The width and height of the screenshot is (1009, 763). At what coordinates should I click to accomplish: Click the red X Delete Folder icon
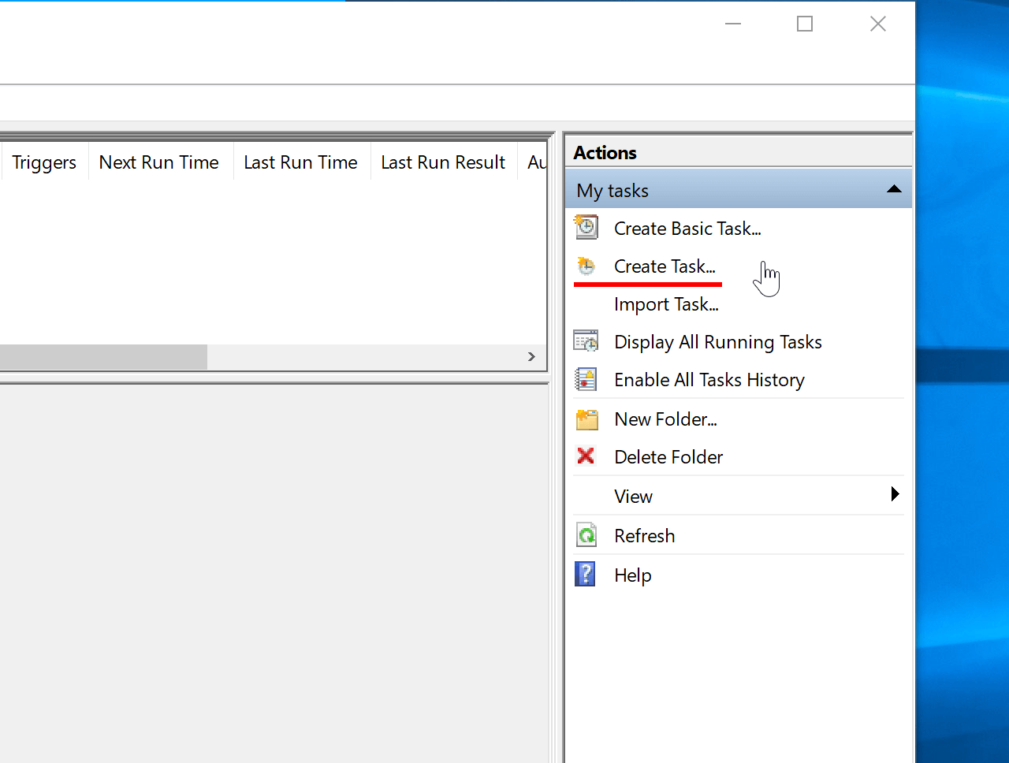586,456
